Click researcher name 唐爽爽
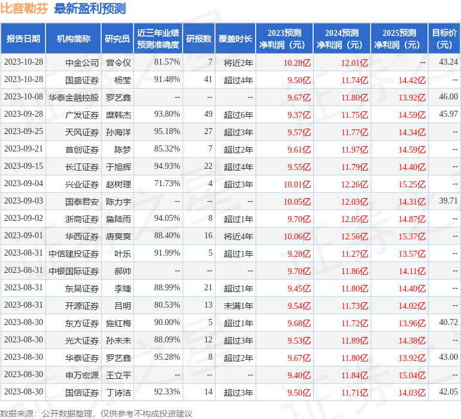461x419 pixels. pos(118,236)
